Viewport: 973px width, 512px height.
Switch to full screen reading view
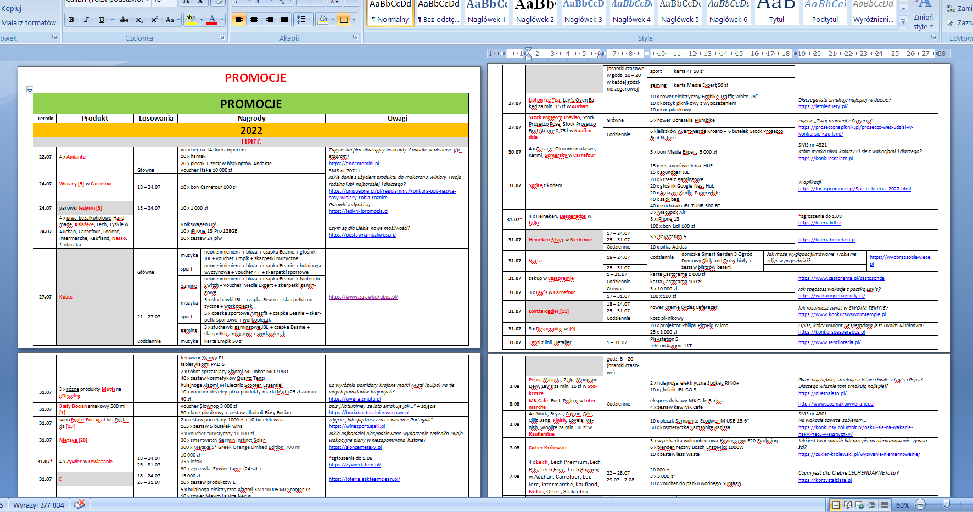[x=848, y=505]
